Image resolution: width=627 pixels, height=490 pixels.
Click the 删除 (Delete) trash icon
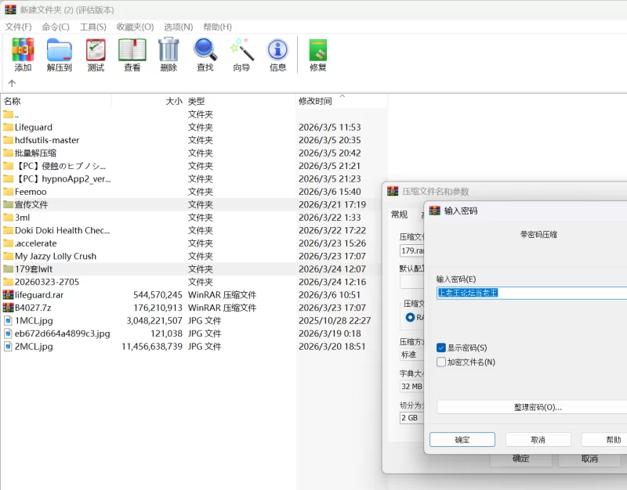click(169, 54)
